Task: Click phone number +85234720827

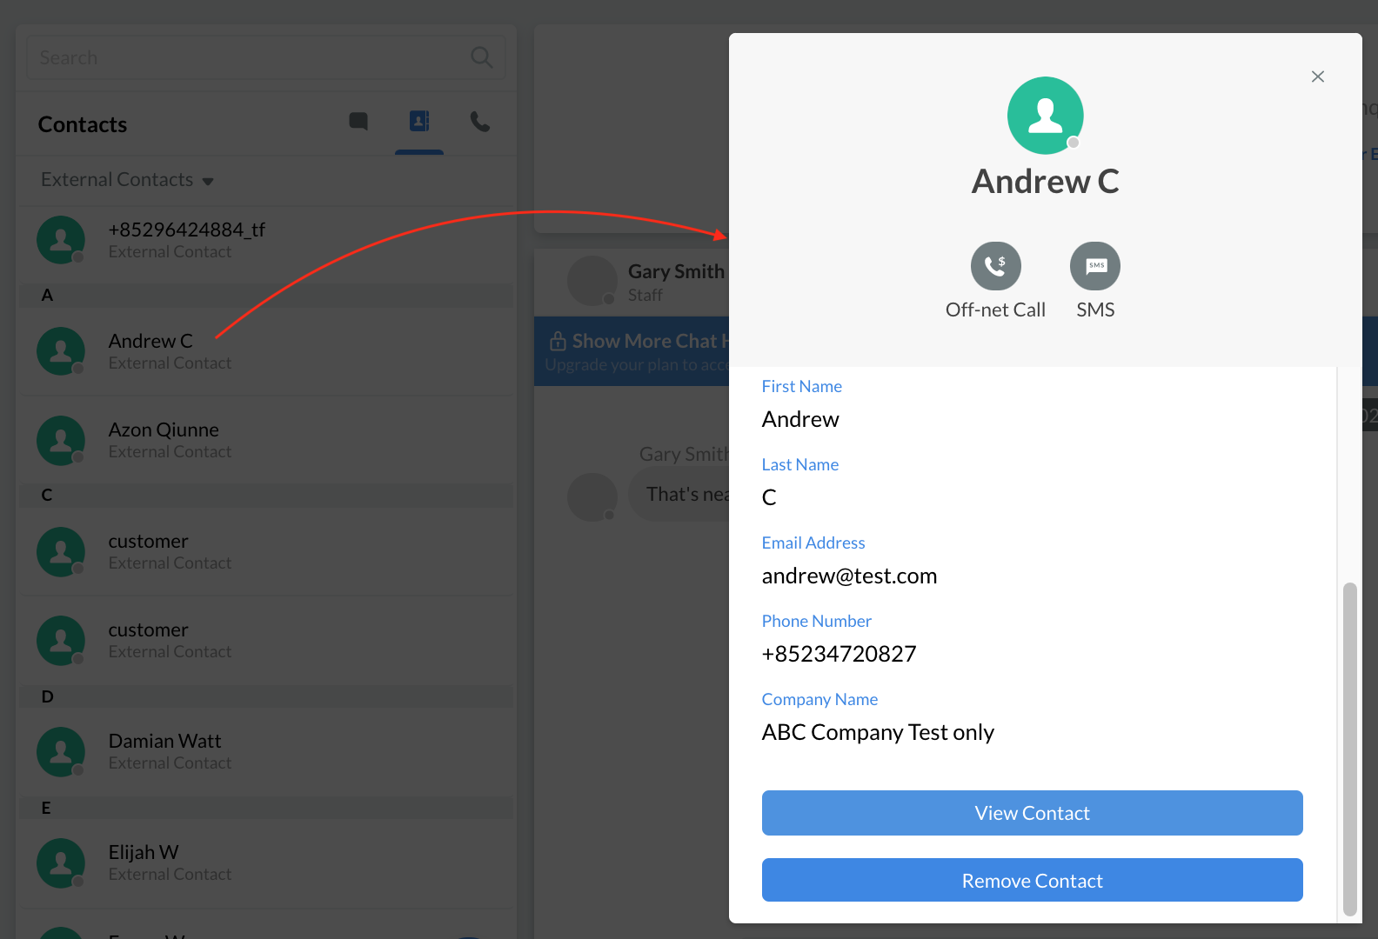Action: (839, 654)
